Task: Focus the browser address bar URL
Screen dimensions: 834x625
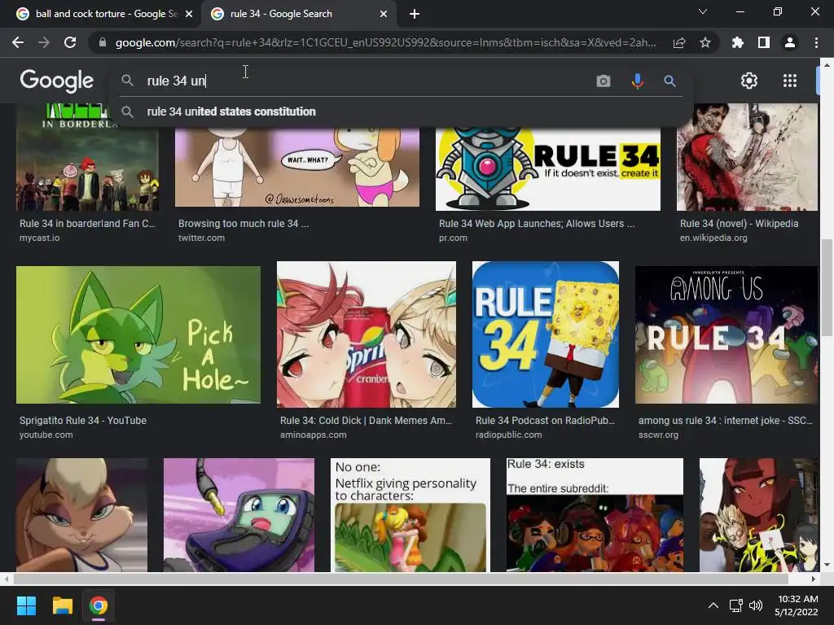Action: 385,42
